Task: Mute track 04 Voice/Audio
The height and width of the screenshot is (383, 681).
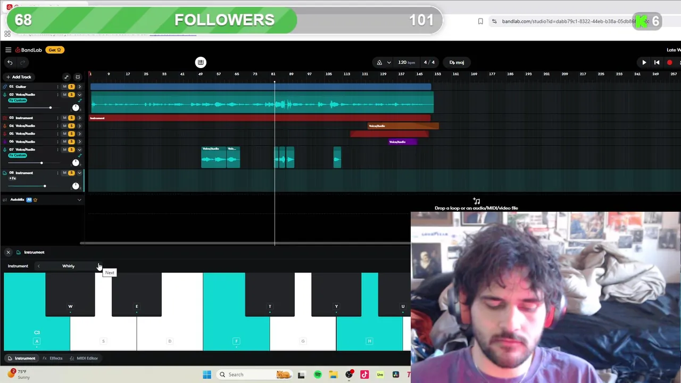Action: [x=65, y=126]
